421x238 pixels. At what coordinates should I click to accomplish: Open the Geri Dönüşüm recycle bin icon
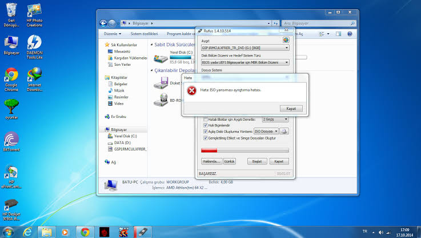point(11,15)
